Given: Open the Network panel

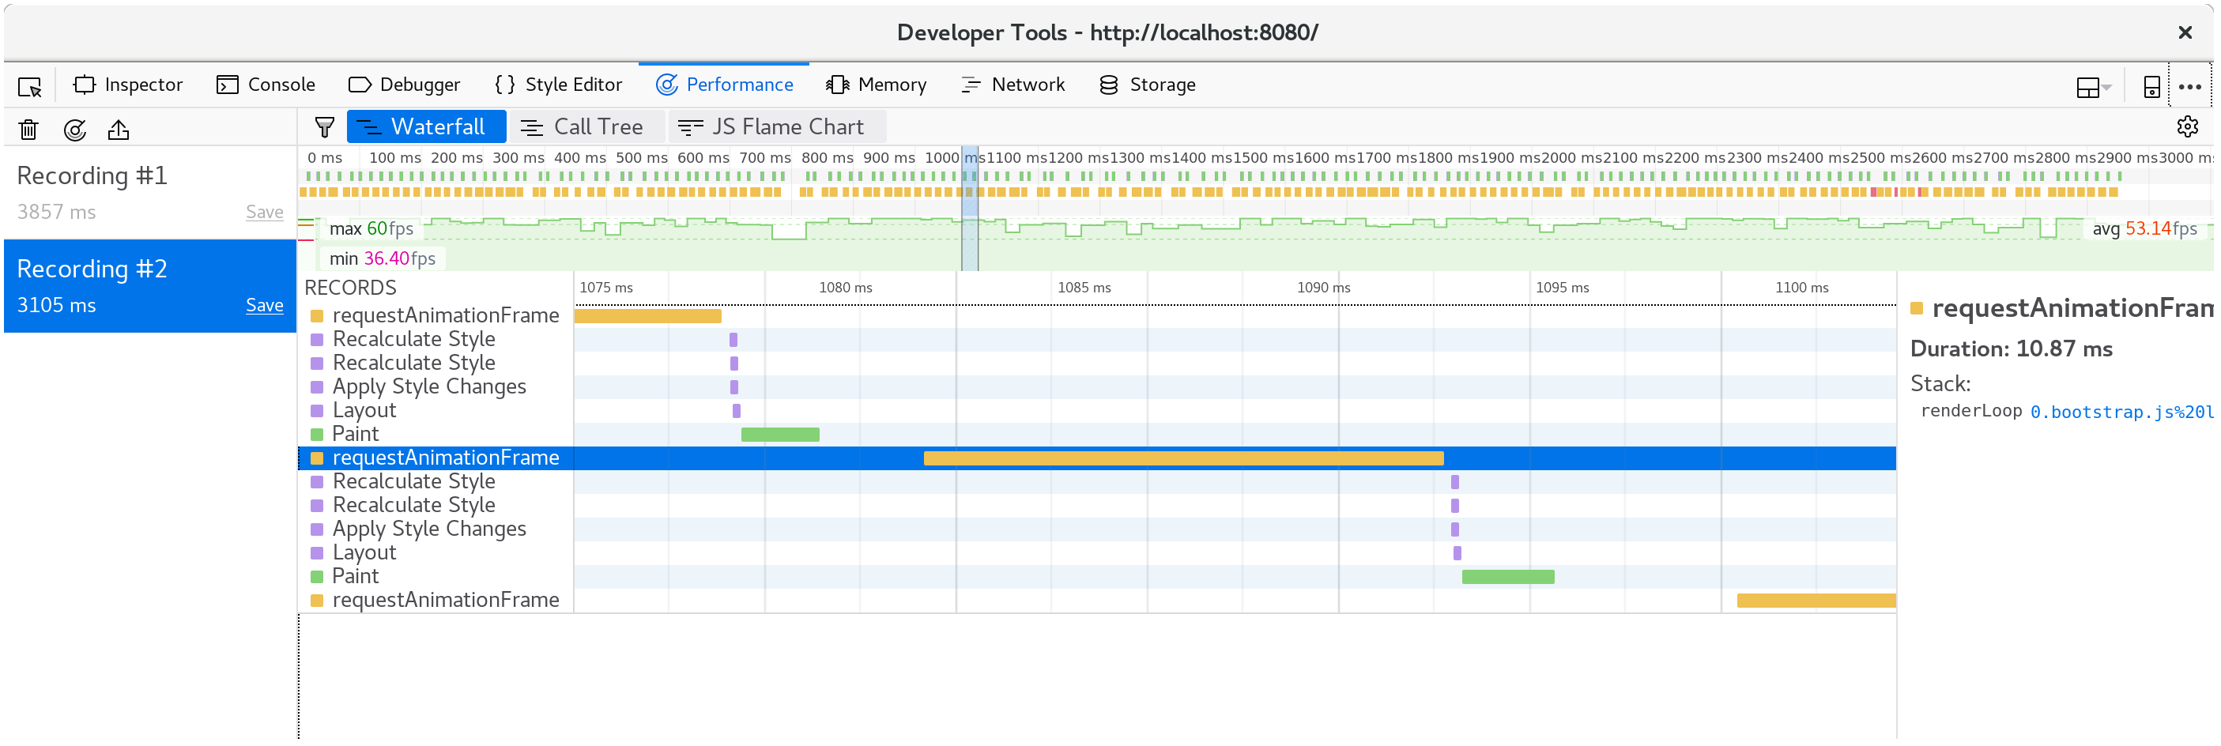Looking at the screenshot, I should [x=1013, y=84].
